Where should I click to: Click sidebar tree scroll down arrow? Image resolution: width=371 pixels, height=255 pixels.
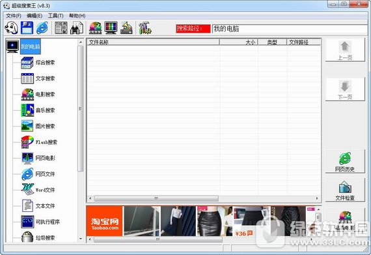(81, 239)
